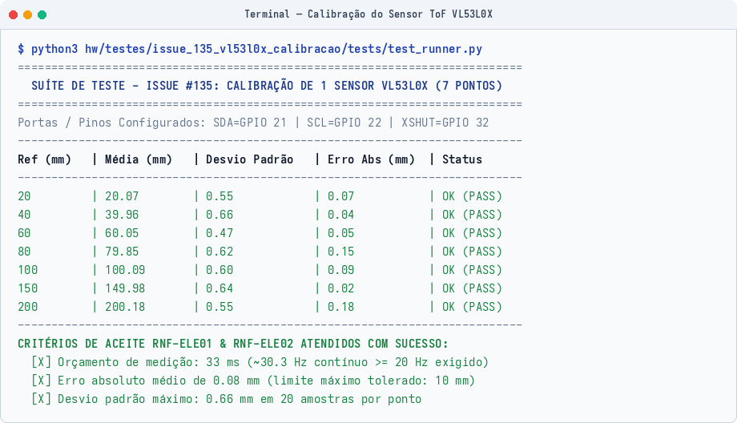Click OK (PASS) status in the 80 mm row
The width and height of the screenshot is (737, 423).
point(472,252)
